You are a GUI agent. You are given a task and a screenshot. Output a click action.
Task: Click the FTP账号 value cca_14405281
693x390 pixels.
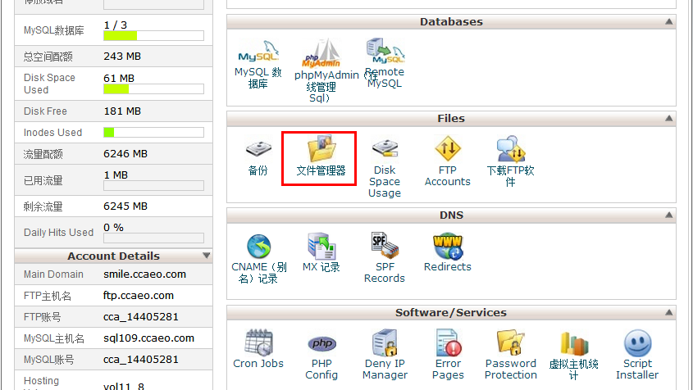tap(141, 317)
